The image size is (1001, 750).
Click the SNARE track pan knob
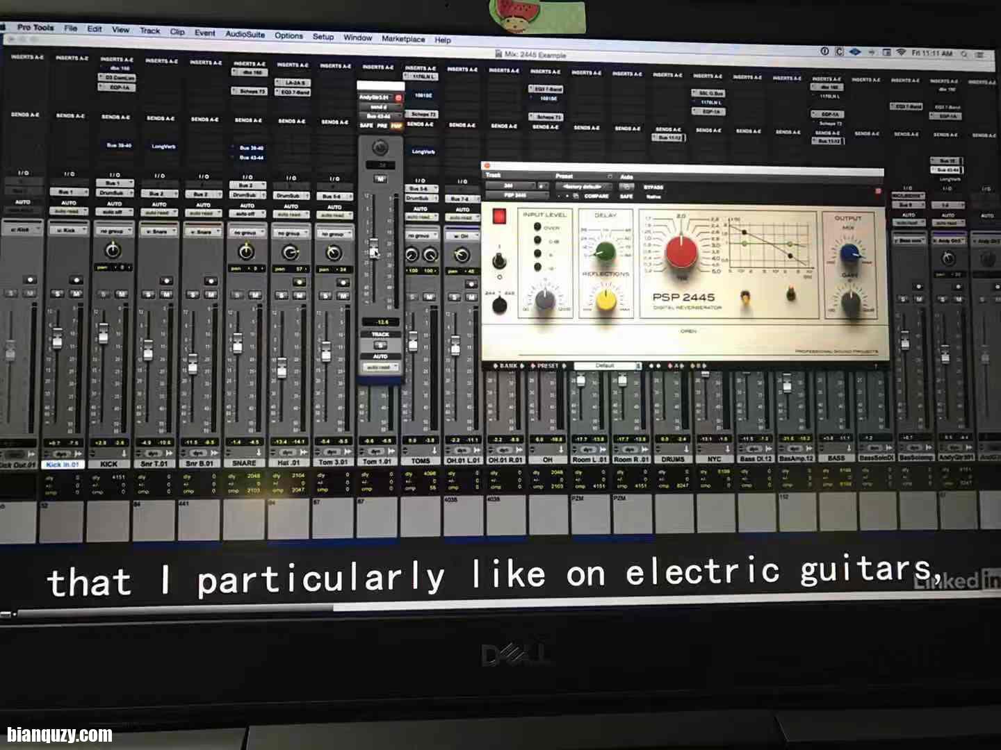(x=245, y=251)
